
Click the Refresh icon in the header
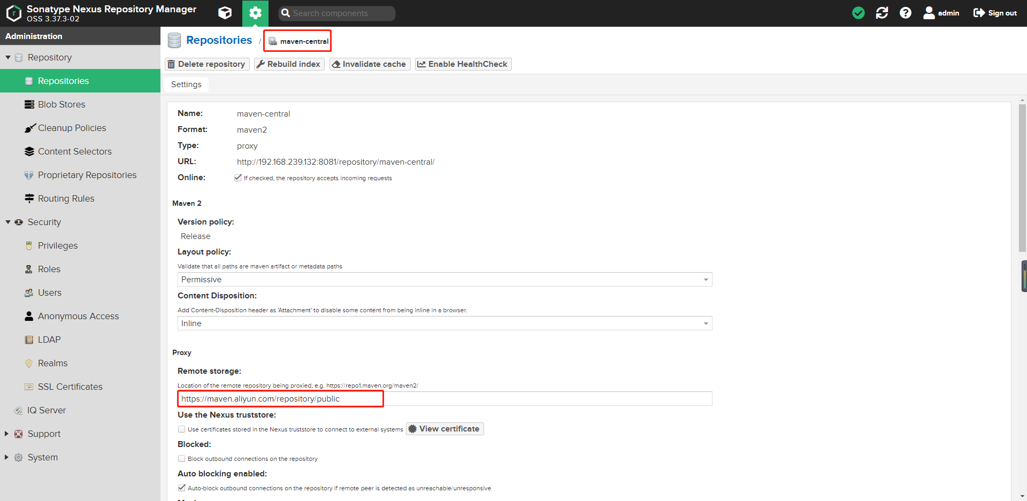[x=882, y=13]
